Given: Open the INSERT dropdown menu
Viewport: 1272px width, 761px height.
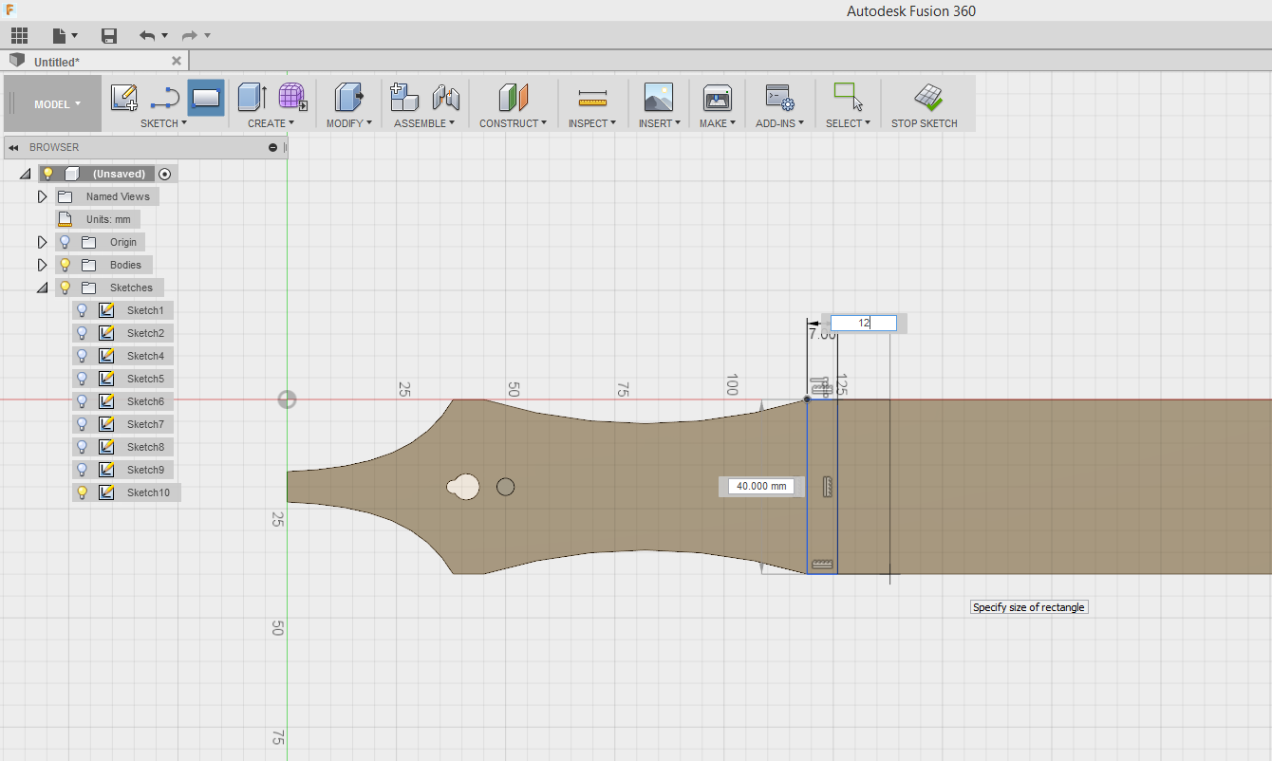Looking at the screenshot, I should (x=659, y=123).
